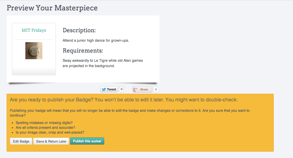Viewport: 293px width, 158px height.
Task: Click the image clear, crisp checklist item
Action: 50,132
